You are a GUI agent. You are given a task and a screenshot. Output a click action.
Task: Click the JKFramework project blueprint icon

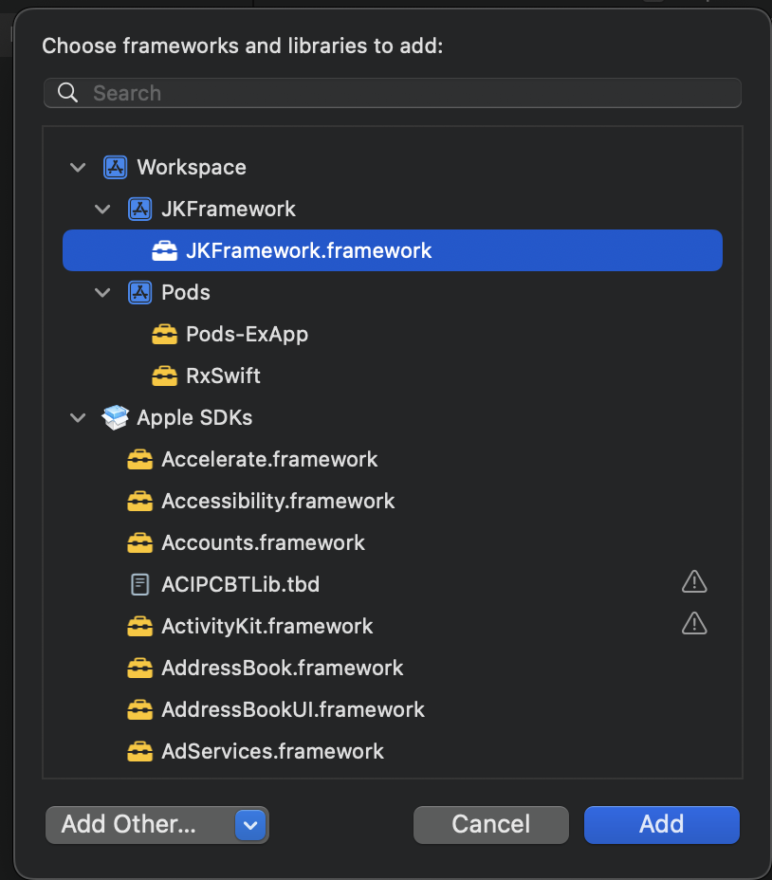click(139, 210)
